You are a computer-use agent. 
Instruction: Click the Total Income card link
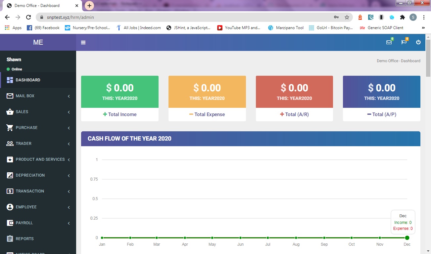point(120,114)
